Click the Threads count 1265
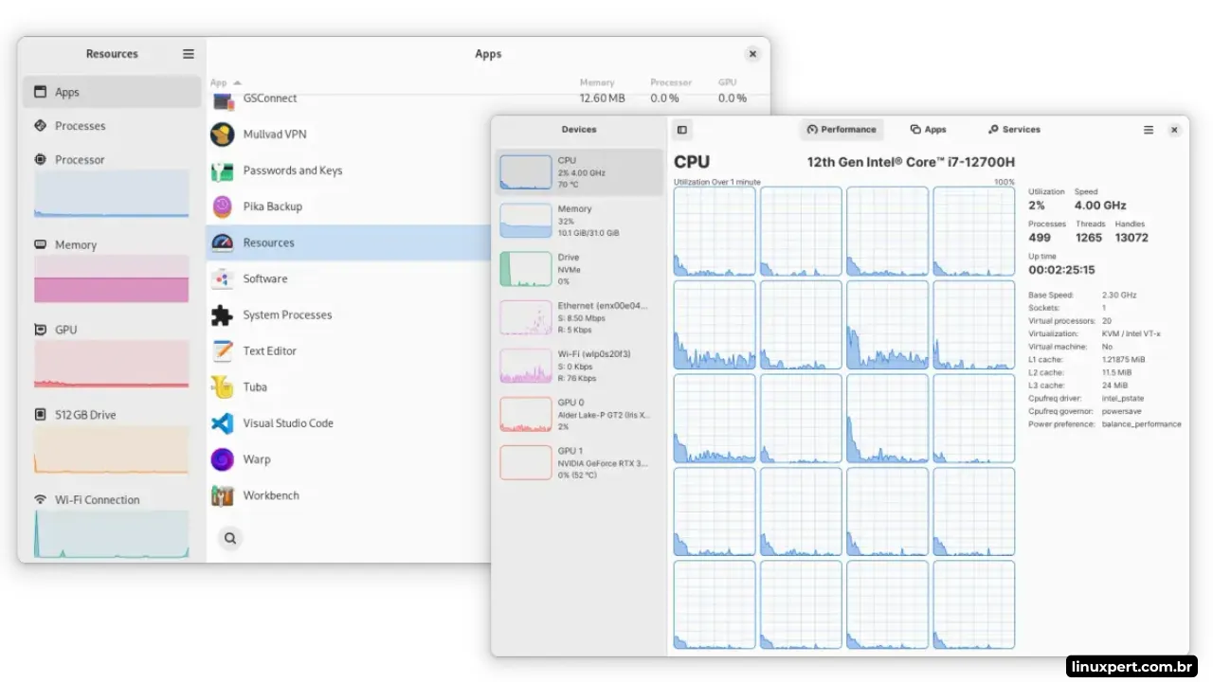1213x682 pixels. tap(1089, 238)
